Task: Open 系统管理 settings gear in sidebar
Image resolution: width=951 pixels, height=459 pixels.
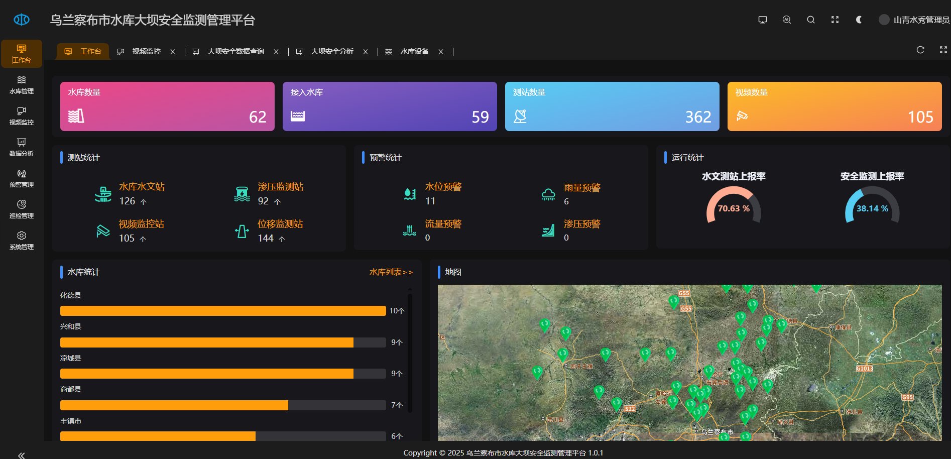Action: click(21, 240)
